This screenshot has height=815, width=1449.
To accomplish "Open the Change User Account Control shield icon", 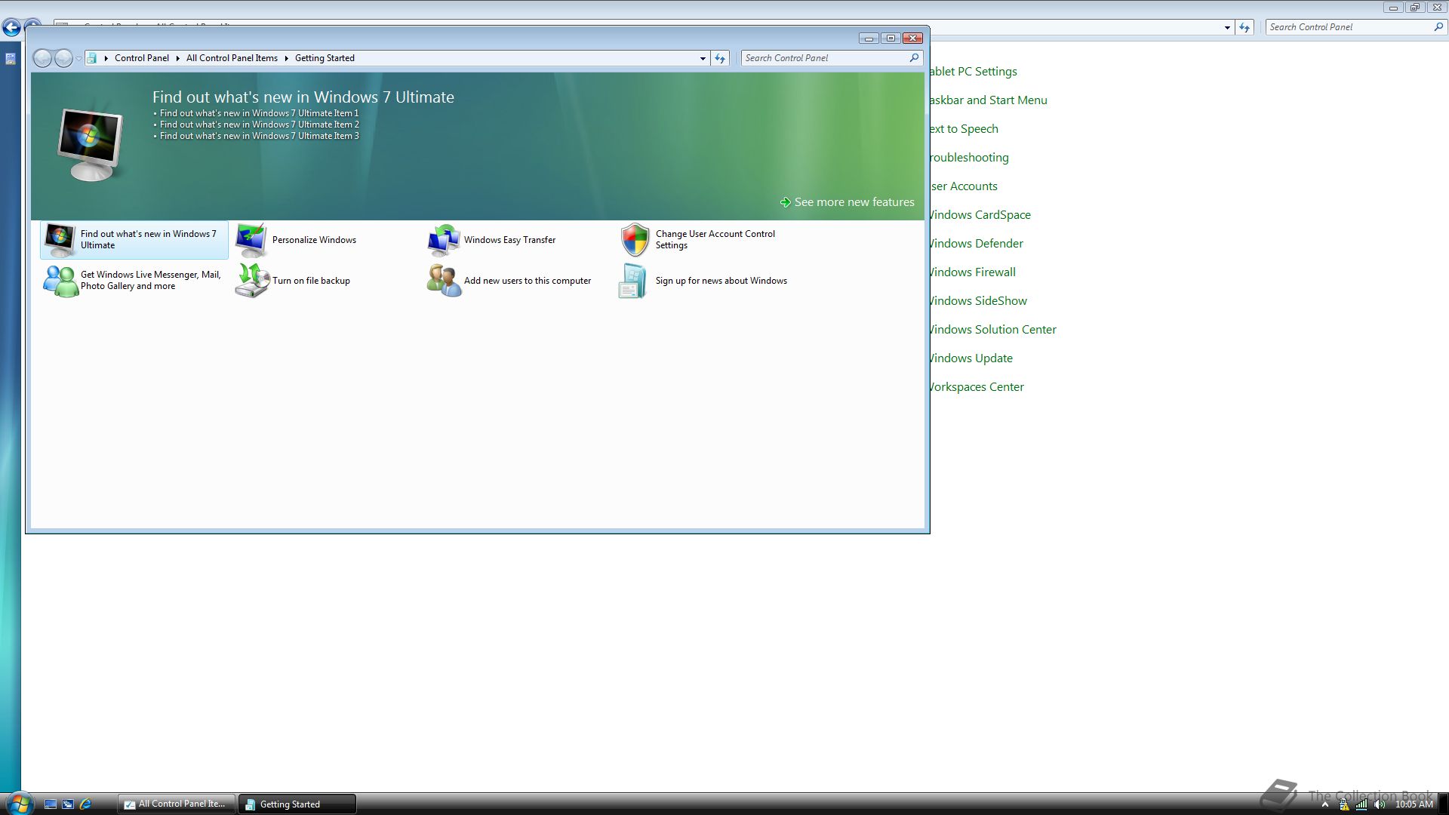I will [635, 240].
